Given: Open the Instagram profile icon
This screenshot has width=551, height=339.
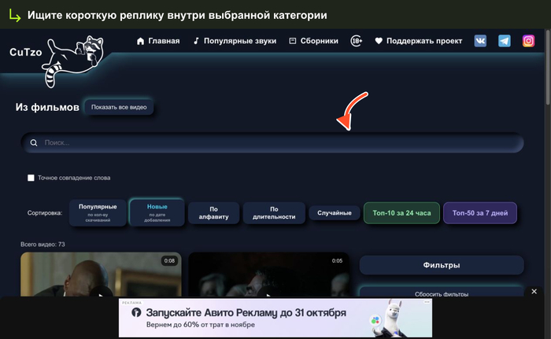Looking at the screenshot, I should click(528, 41).
